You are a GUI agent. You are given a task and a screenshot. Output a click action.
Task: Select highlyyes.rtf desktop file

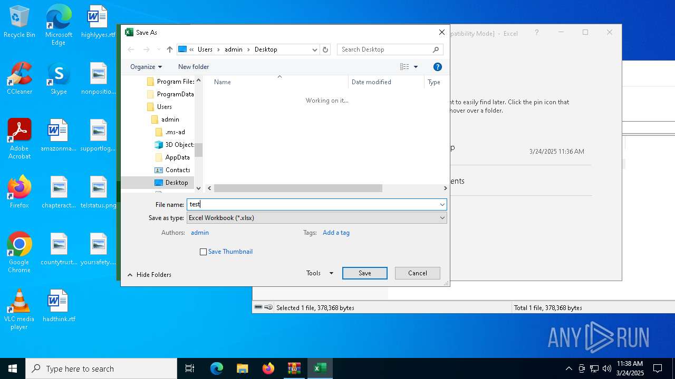click(x=98, y=22)
